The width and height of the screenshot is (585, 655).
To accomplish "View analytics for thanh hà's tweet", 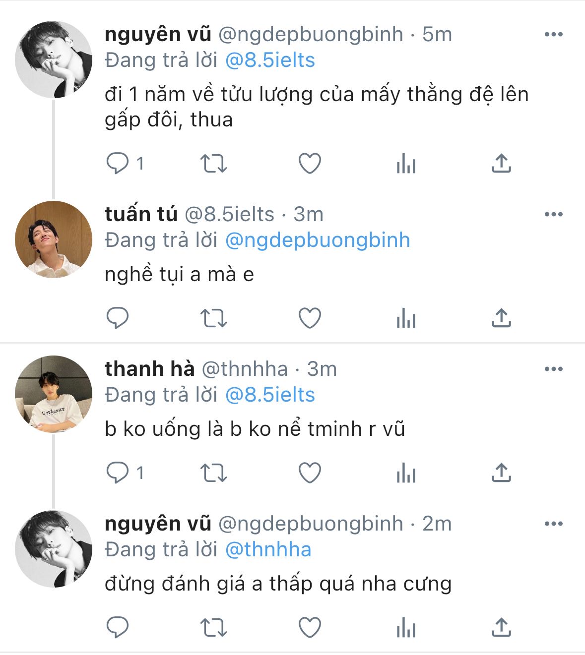I will pyautogui.click(x=406, y=473).
